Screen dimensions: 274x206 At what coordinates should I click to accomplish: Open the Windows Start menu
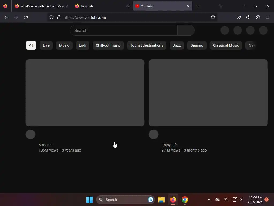point(89,200)
